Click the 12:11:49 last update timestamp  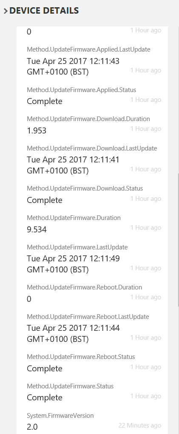[73, 264]
